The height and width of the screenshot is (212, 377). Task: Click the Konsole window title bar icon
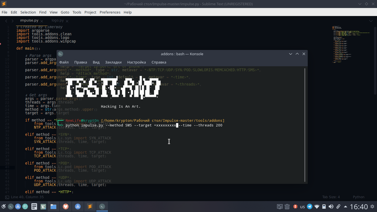(61, 54)
